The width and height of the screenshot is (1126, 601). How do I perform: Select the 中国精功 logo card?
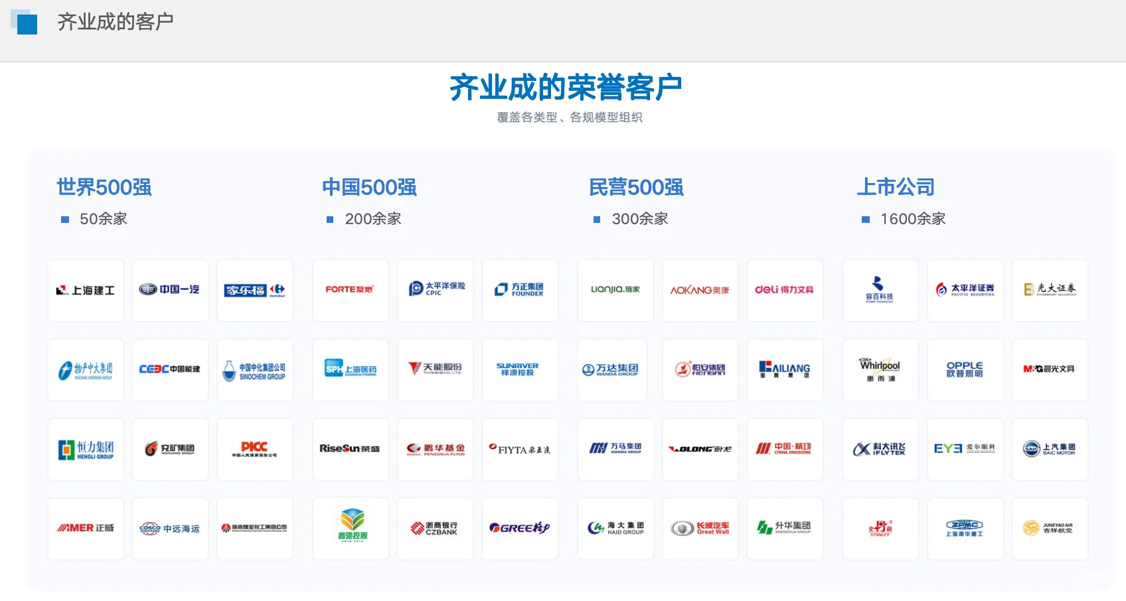pyautogui.click(x=785, y=450)
